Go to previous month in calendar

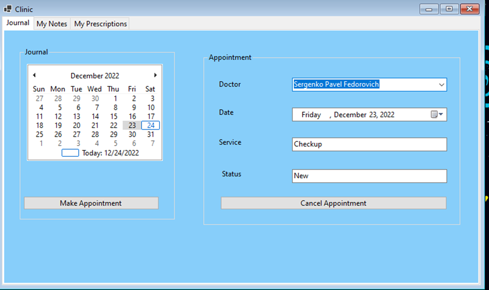(x=34, y=75)
